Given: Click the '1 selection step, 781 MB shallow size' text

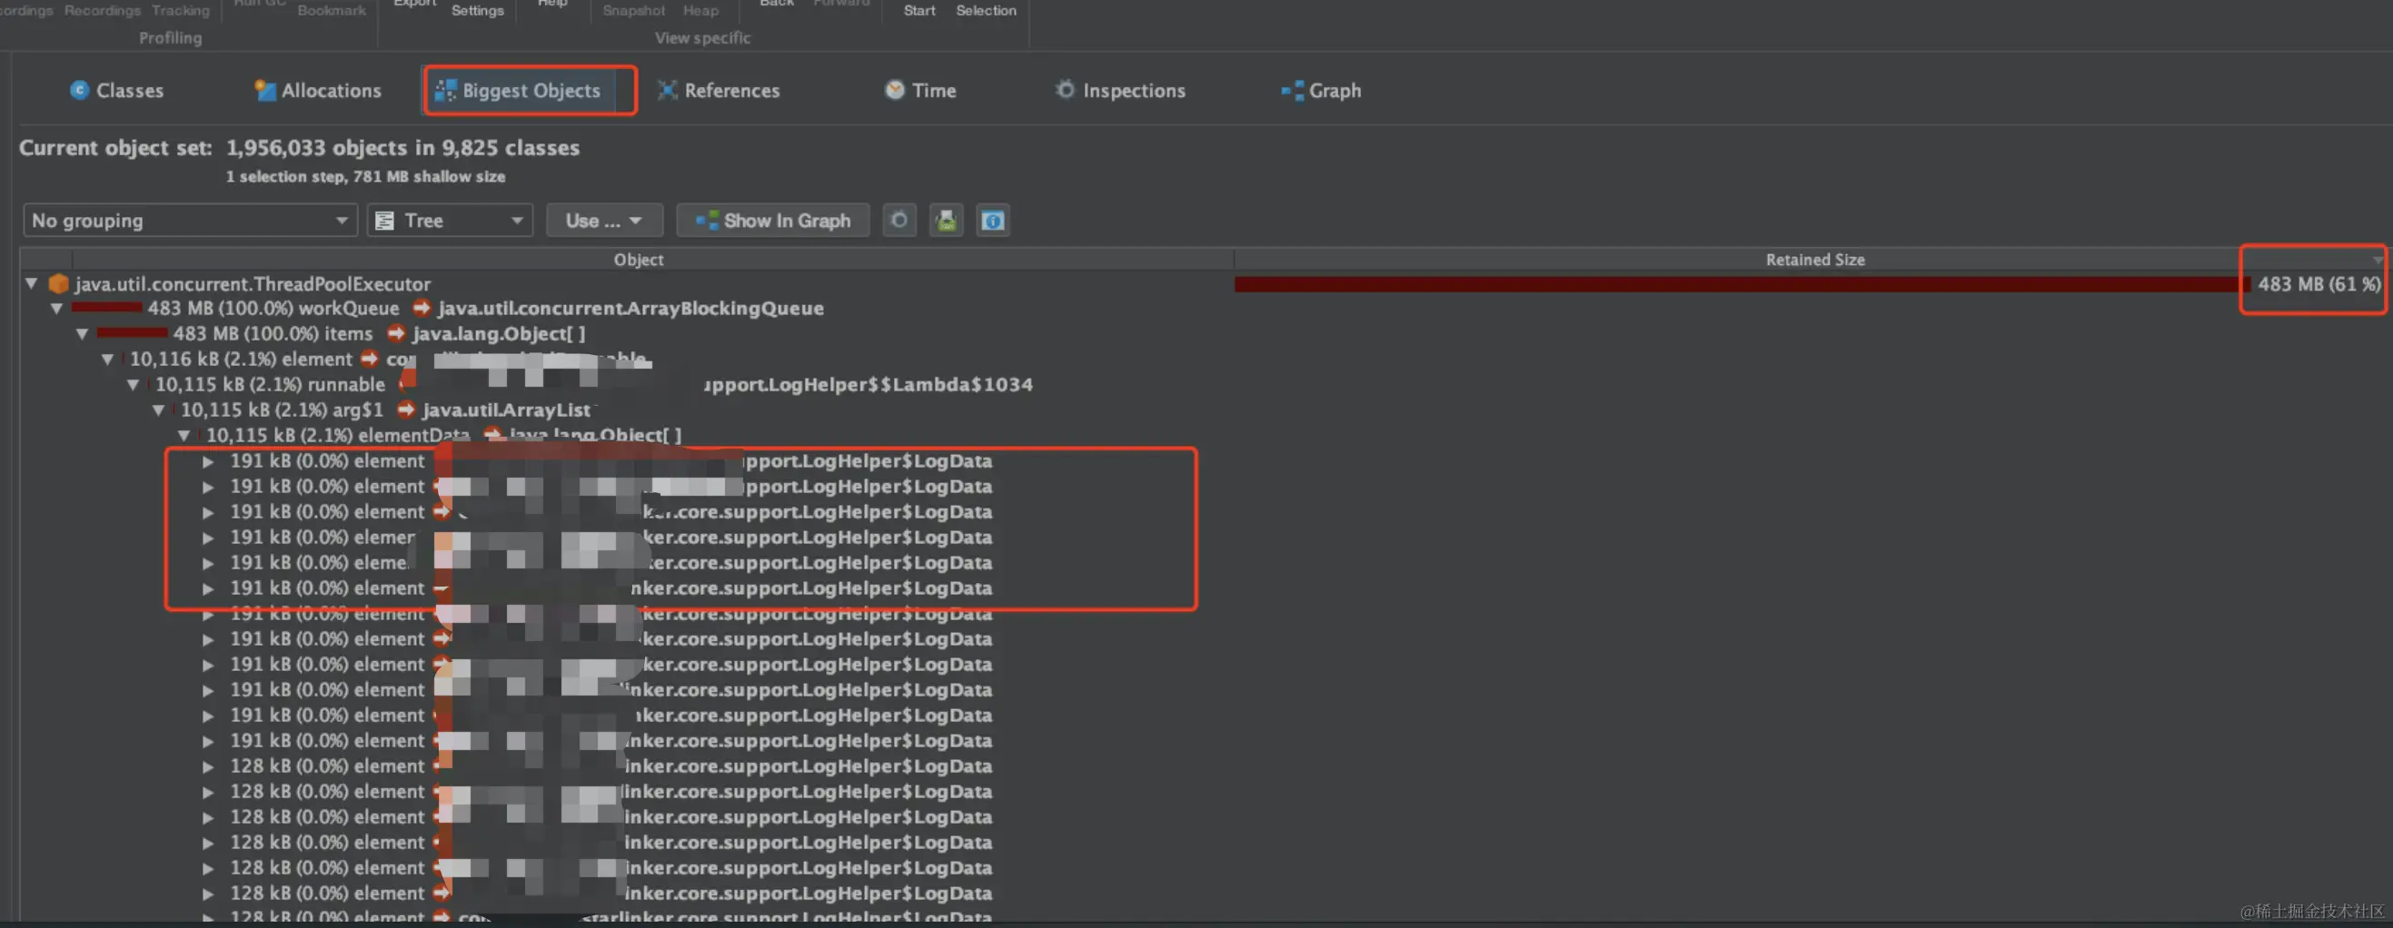Looking at the screenshot, I should [365, 176].
